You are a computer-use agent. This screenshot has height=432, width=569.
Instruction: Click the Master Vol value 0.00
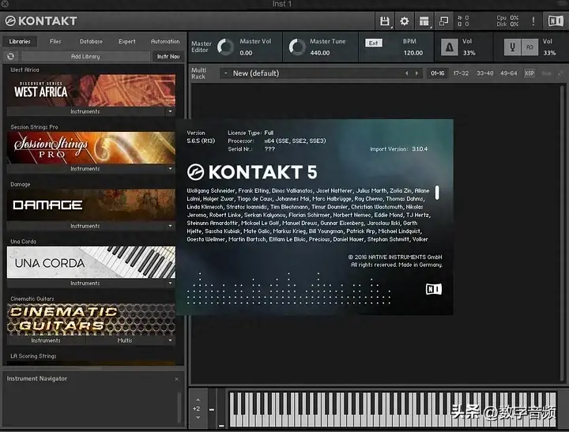[x=246, y=53]
